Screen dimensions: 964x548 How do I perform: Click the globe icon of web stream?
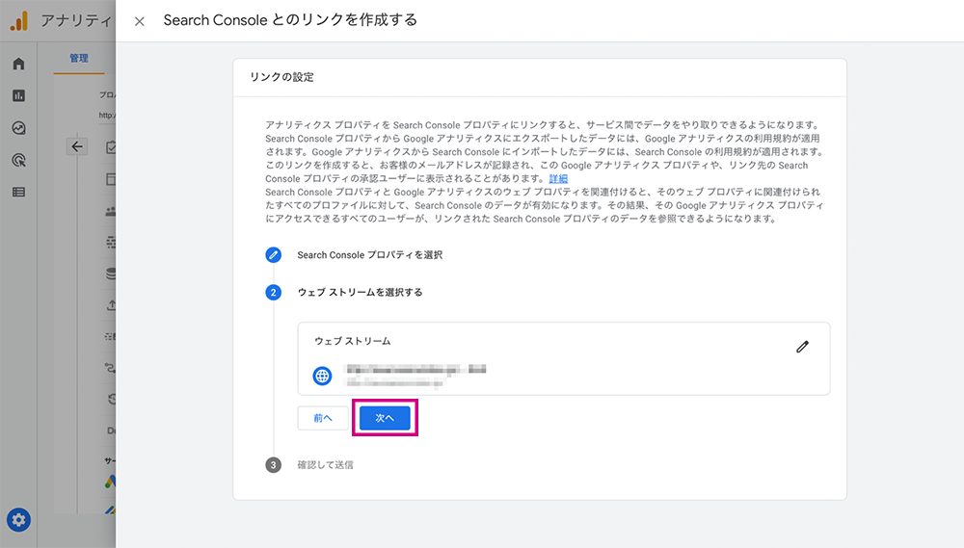[322, 376]
